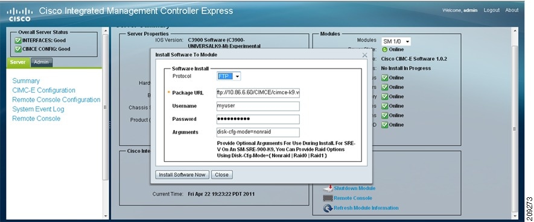Screen dimensions: 534x222
Task: Click the left panel scroll down arrow
Action: tap(105, 216)
